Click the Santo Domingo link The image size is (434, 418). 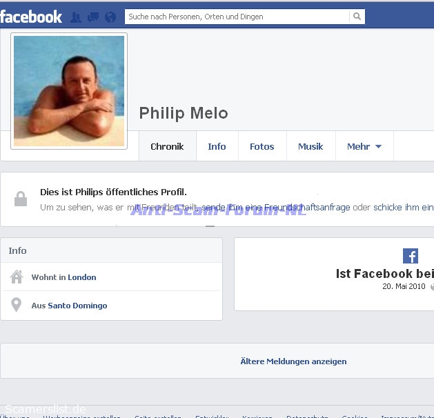pyautogui.click(x=77, y=306)
